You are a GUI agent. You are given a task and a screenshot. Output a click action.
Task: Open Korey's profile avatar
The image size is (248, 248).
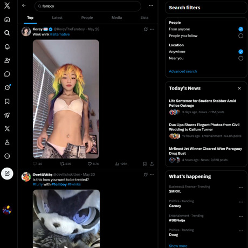click(x=26, y=31)
